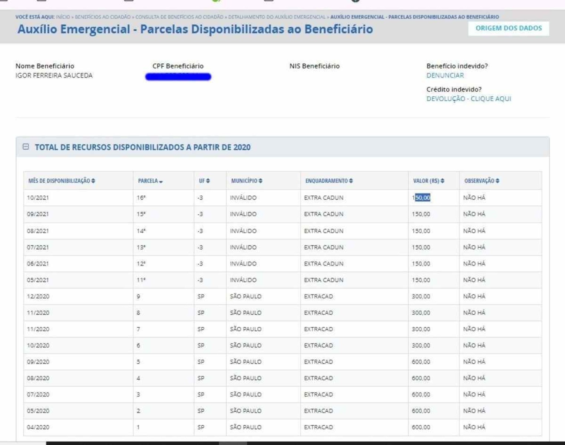Click the CPF Beneficiário label
This screenshot has height=445, width=565.
coord(178,66)
